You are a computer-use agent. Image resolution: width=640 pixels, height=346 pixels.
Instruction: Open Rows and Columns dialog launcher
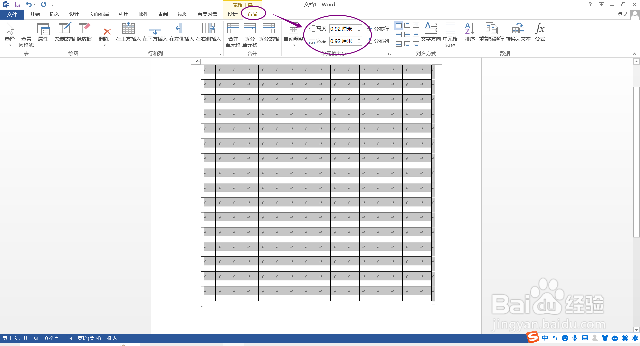click(220, 54)
